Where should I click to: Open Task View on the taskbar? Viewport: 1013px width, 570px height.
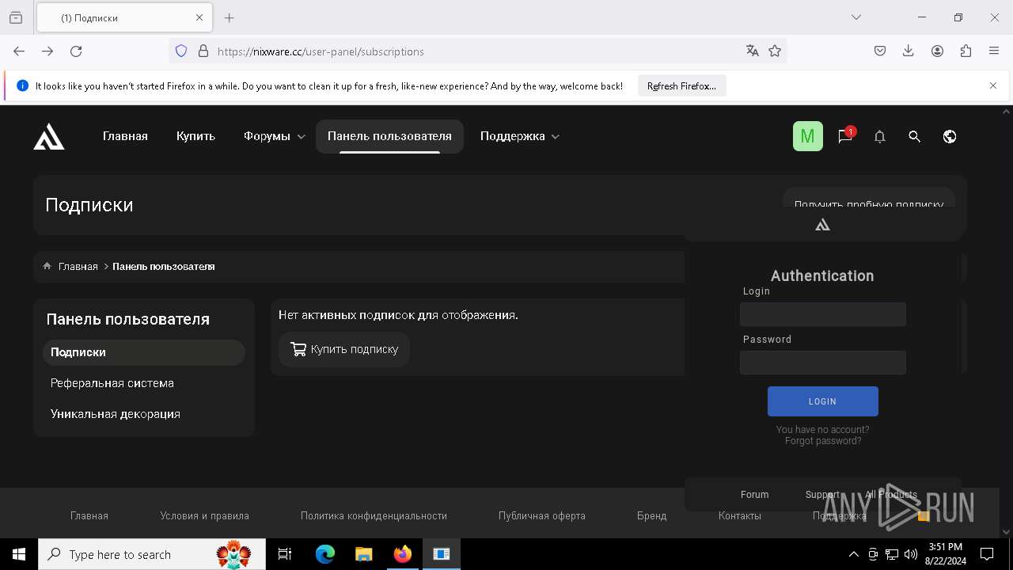point(285,554)
